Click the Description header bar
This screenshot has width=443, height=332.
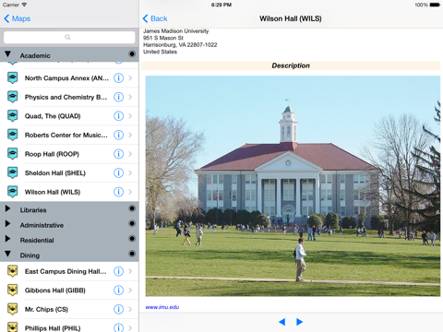291,65
